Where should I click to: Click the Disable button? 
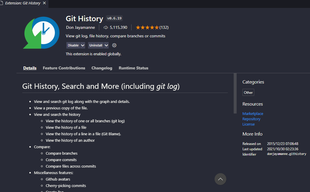[x=73, y=45]
